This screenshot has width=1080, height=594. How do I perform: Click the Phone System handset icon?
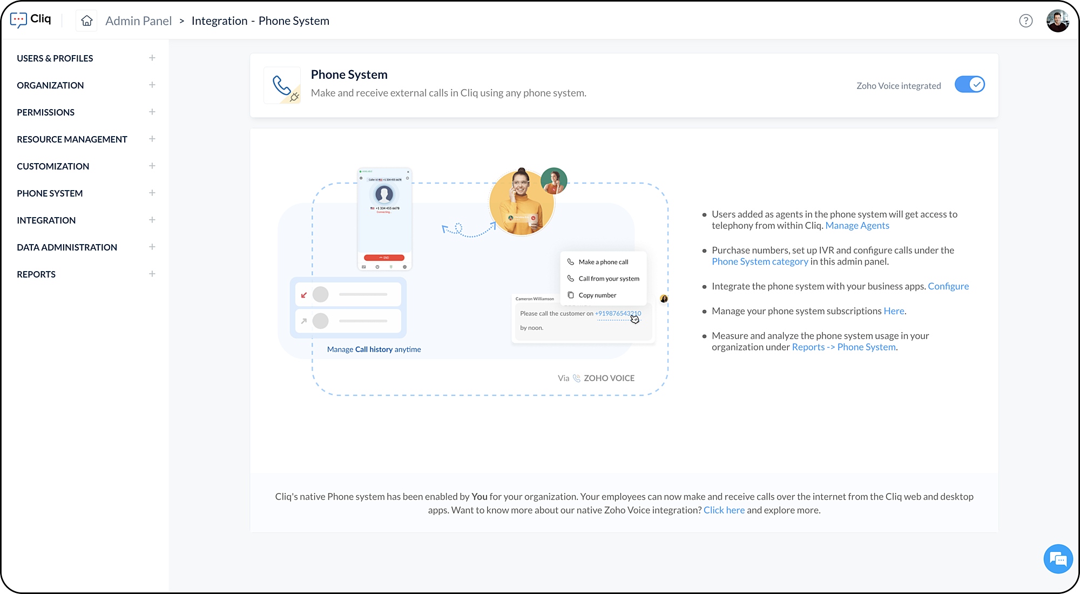[x=282, y=85]
